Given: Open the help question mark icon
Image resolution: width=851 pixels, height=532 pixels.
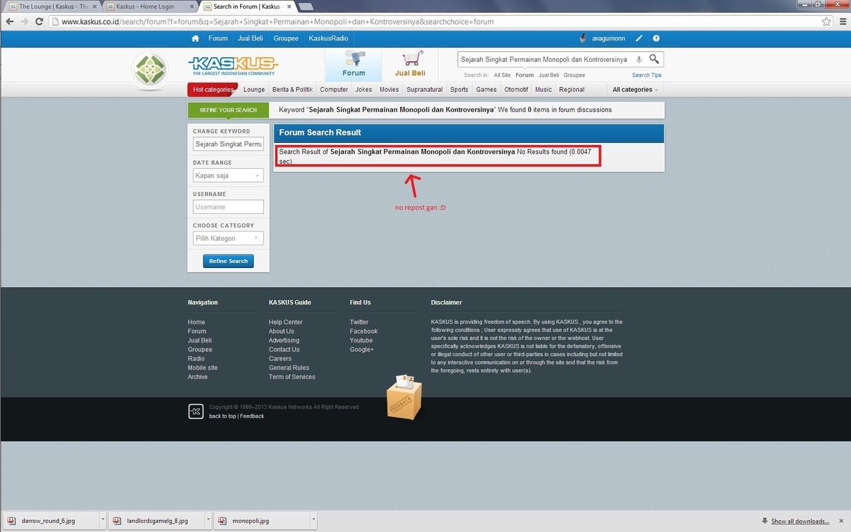Looking at the screenshot, I should [x=656, y=39].
